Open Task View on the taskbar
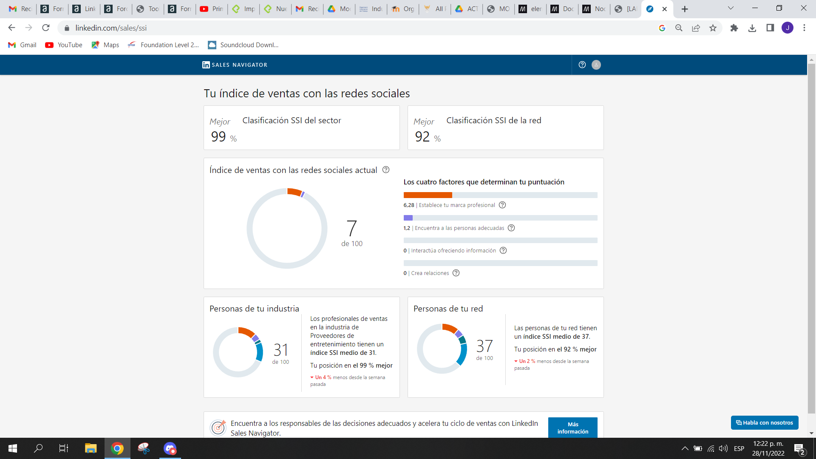 pyautogui.click(x=64, y=448)
